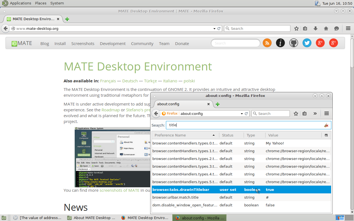
Task: Click the Twitter bird icon
Action: point(307,43)
